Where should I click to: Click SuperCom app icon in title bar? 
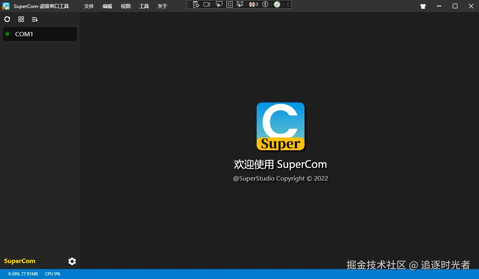point(6,6)
